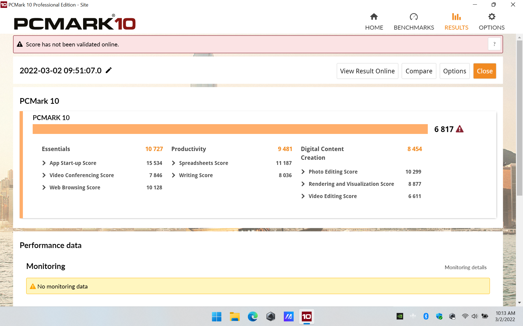The width and height of the screenshot is (523, 326).
Task: Open the clock showing 10:13 AM
Action: click(505, 316)
